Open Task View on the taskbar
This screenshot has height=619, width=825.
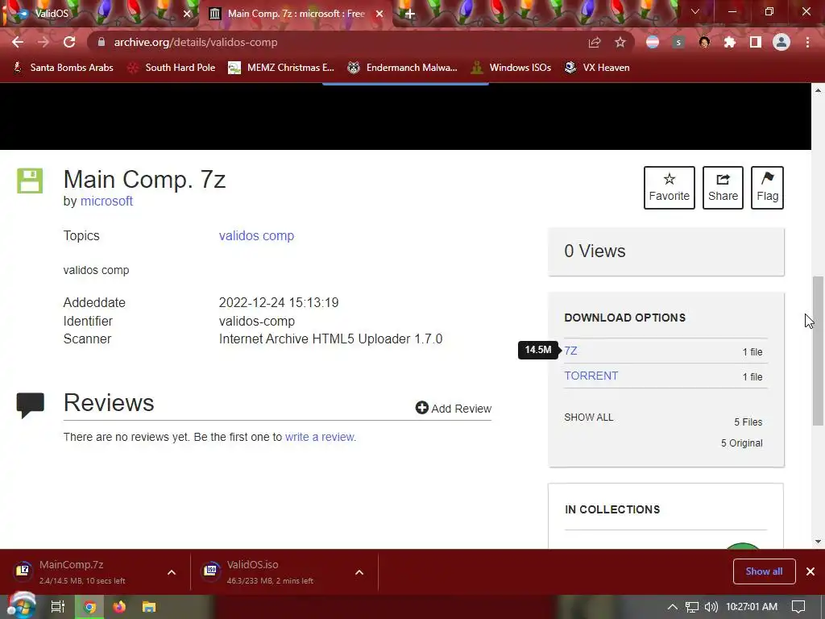click(x=58, y=607)
